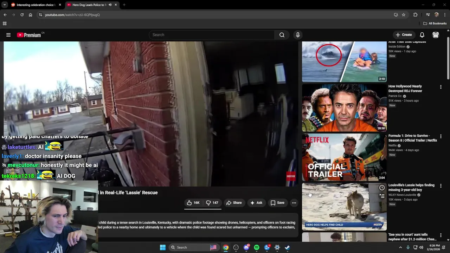Viewport: 450px width, 253px height.
Task: Like the video with thumbs up
Action: (193, 203)
